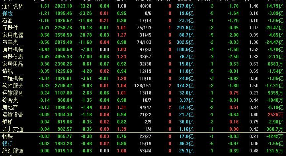Viewport: 286px width, 156px height.
Task: Select the 通信设备 sector row name
Action: pos(13,6)
